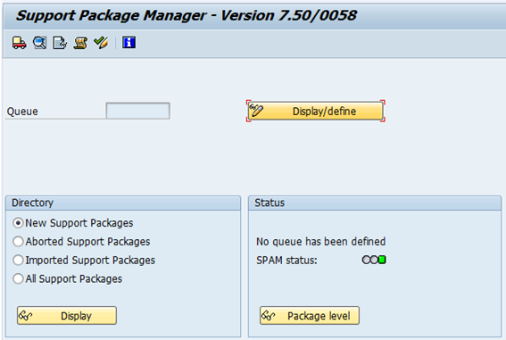This screenshot has width=506, height=340.
Task: Click the Status group header
Action: pos(375,203)
